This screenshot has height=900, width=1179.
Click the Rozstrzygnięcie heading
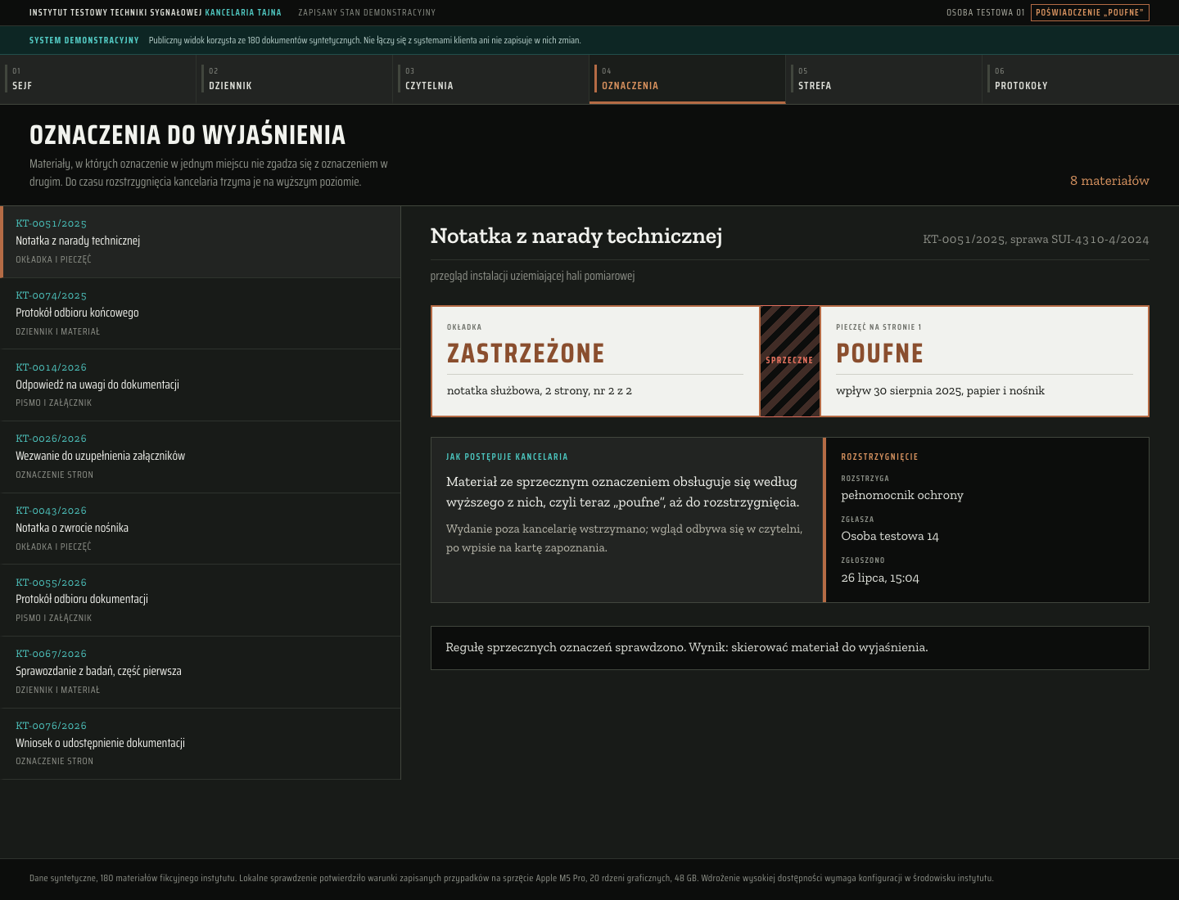click(x=879, y=457)
